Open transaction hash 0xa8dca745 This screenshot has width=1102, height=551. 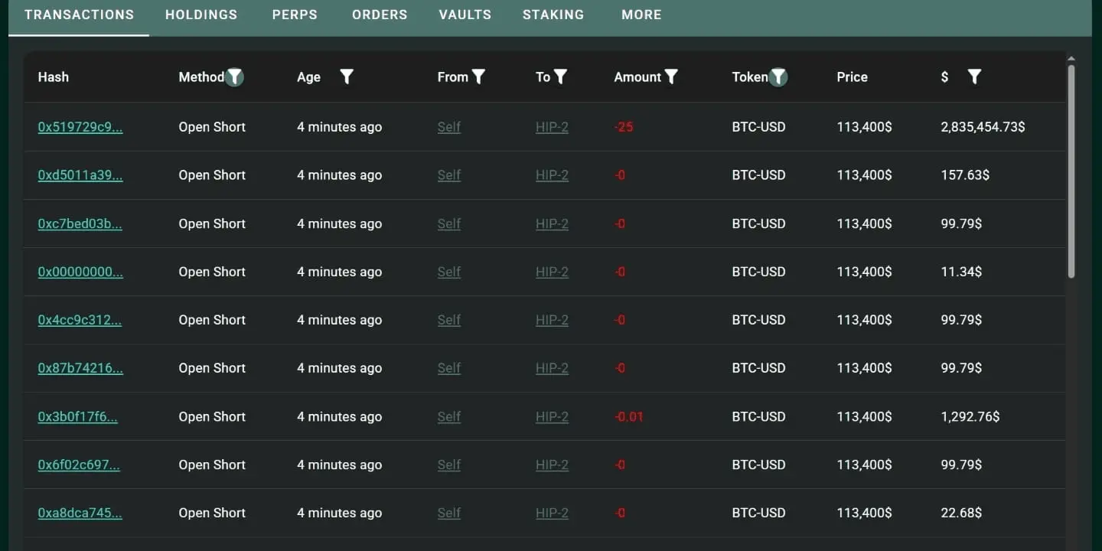click(80, 514)
